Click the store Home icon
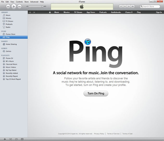Image resolution: width=164 pixels, height=141 pixels. 50,12
